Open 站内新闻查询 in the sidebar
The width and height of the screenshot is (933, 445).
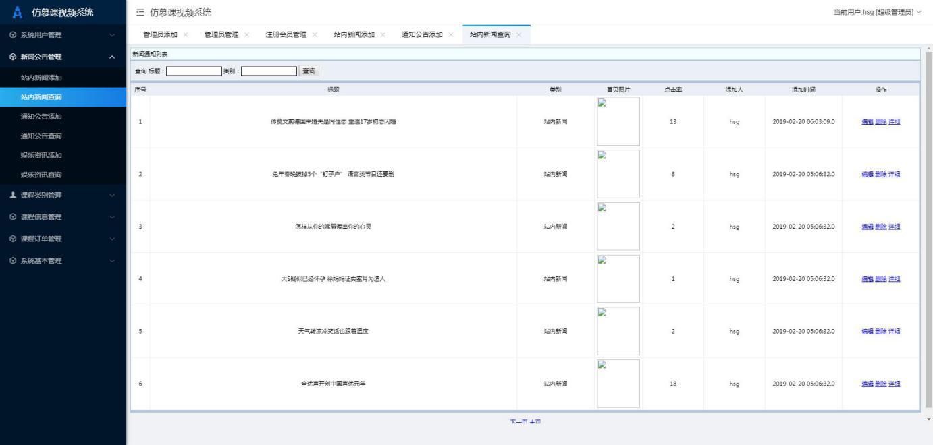point(63,97)
